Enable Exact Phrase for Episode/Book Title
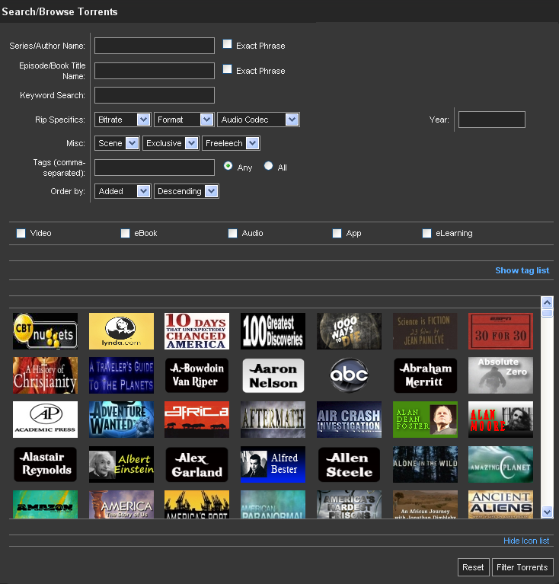Viewport: 559px width, 584px height. click(x=227, y=69)
